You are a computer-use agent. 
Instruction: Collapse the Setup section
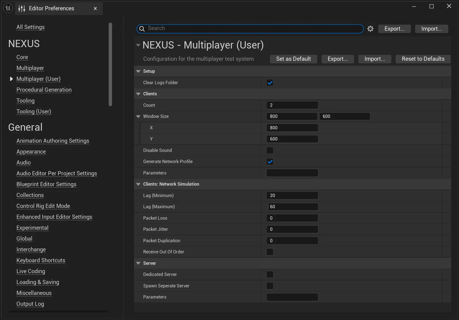(x=138, y=71)
